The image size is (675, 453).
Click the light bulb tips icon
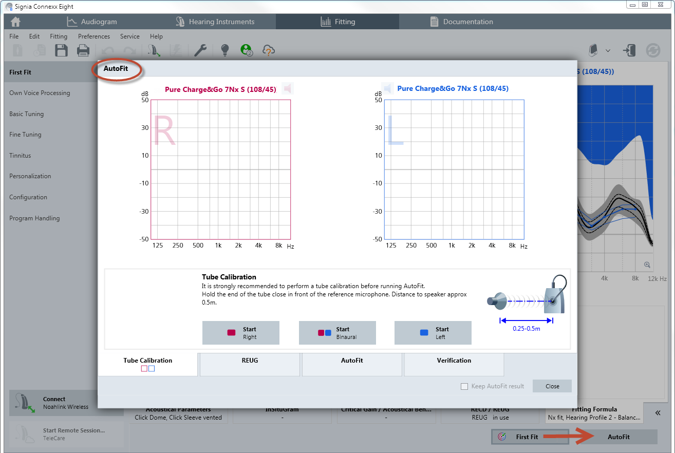click(224, 50)
